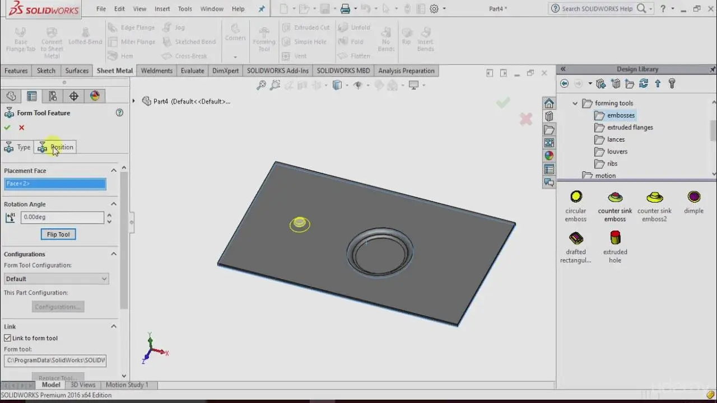717x403 pixels.
Task: Click Create New Folder icon in Design Library
Action: pyautogui.click(x=630, y=83)
